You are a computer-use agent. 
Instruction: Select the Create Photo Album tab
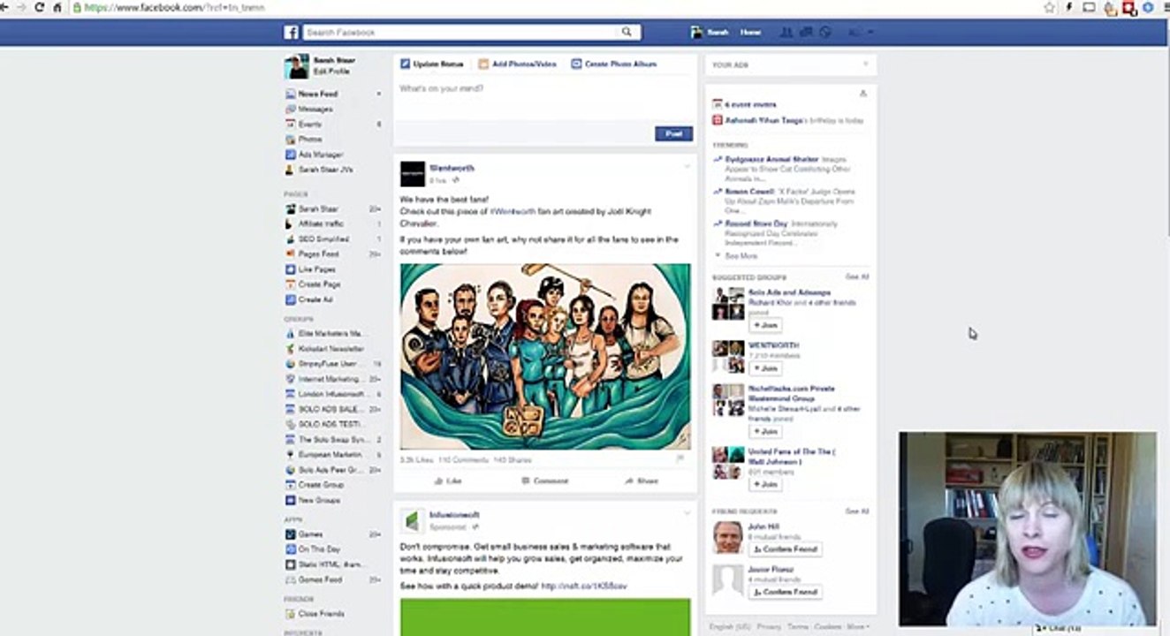tap(614, 64)
